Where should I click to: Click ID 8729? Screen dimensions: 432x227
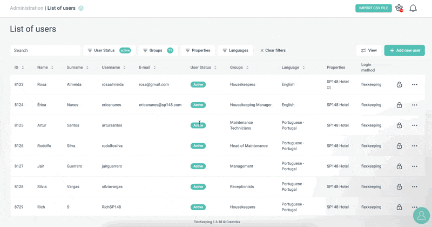pyautogui.click(x=19, y=207)
